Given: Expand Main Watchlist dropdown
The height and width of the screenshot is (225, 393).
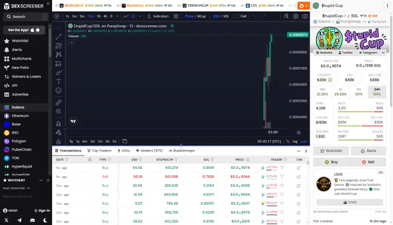Looking at the screenshot, I should 16,188.
